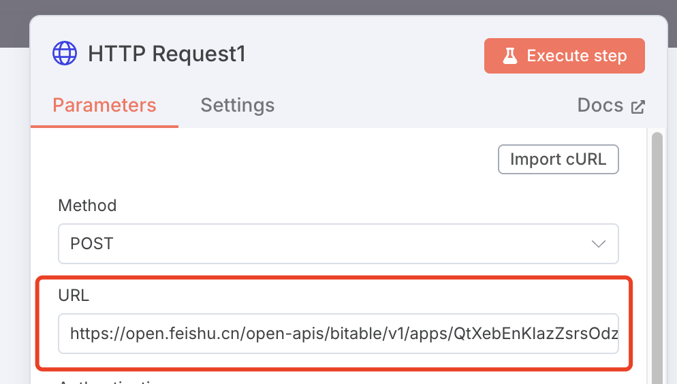Click the Method field label
Image resolution: width=677 pixels, height=384 pixels.
click(x=87, y=206)
